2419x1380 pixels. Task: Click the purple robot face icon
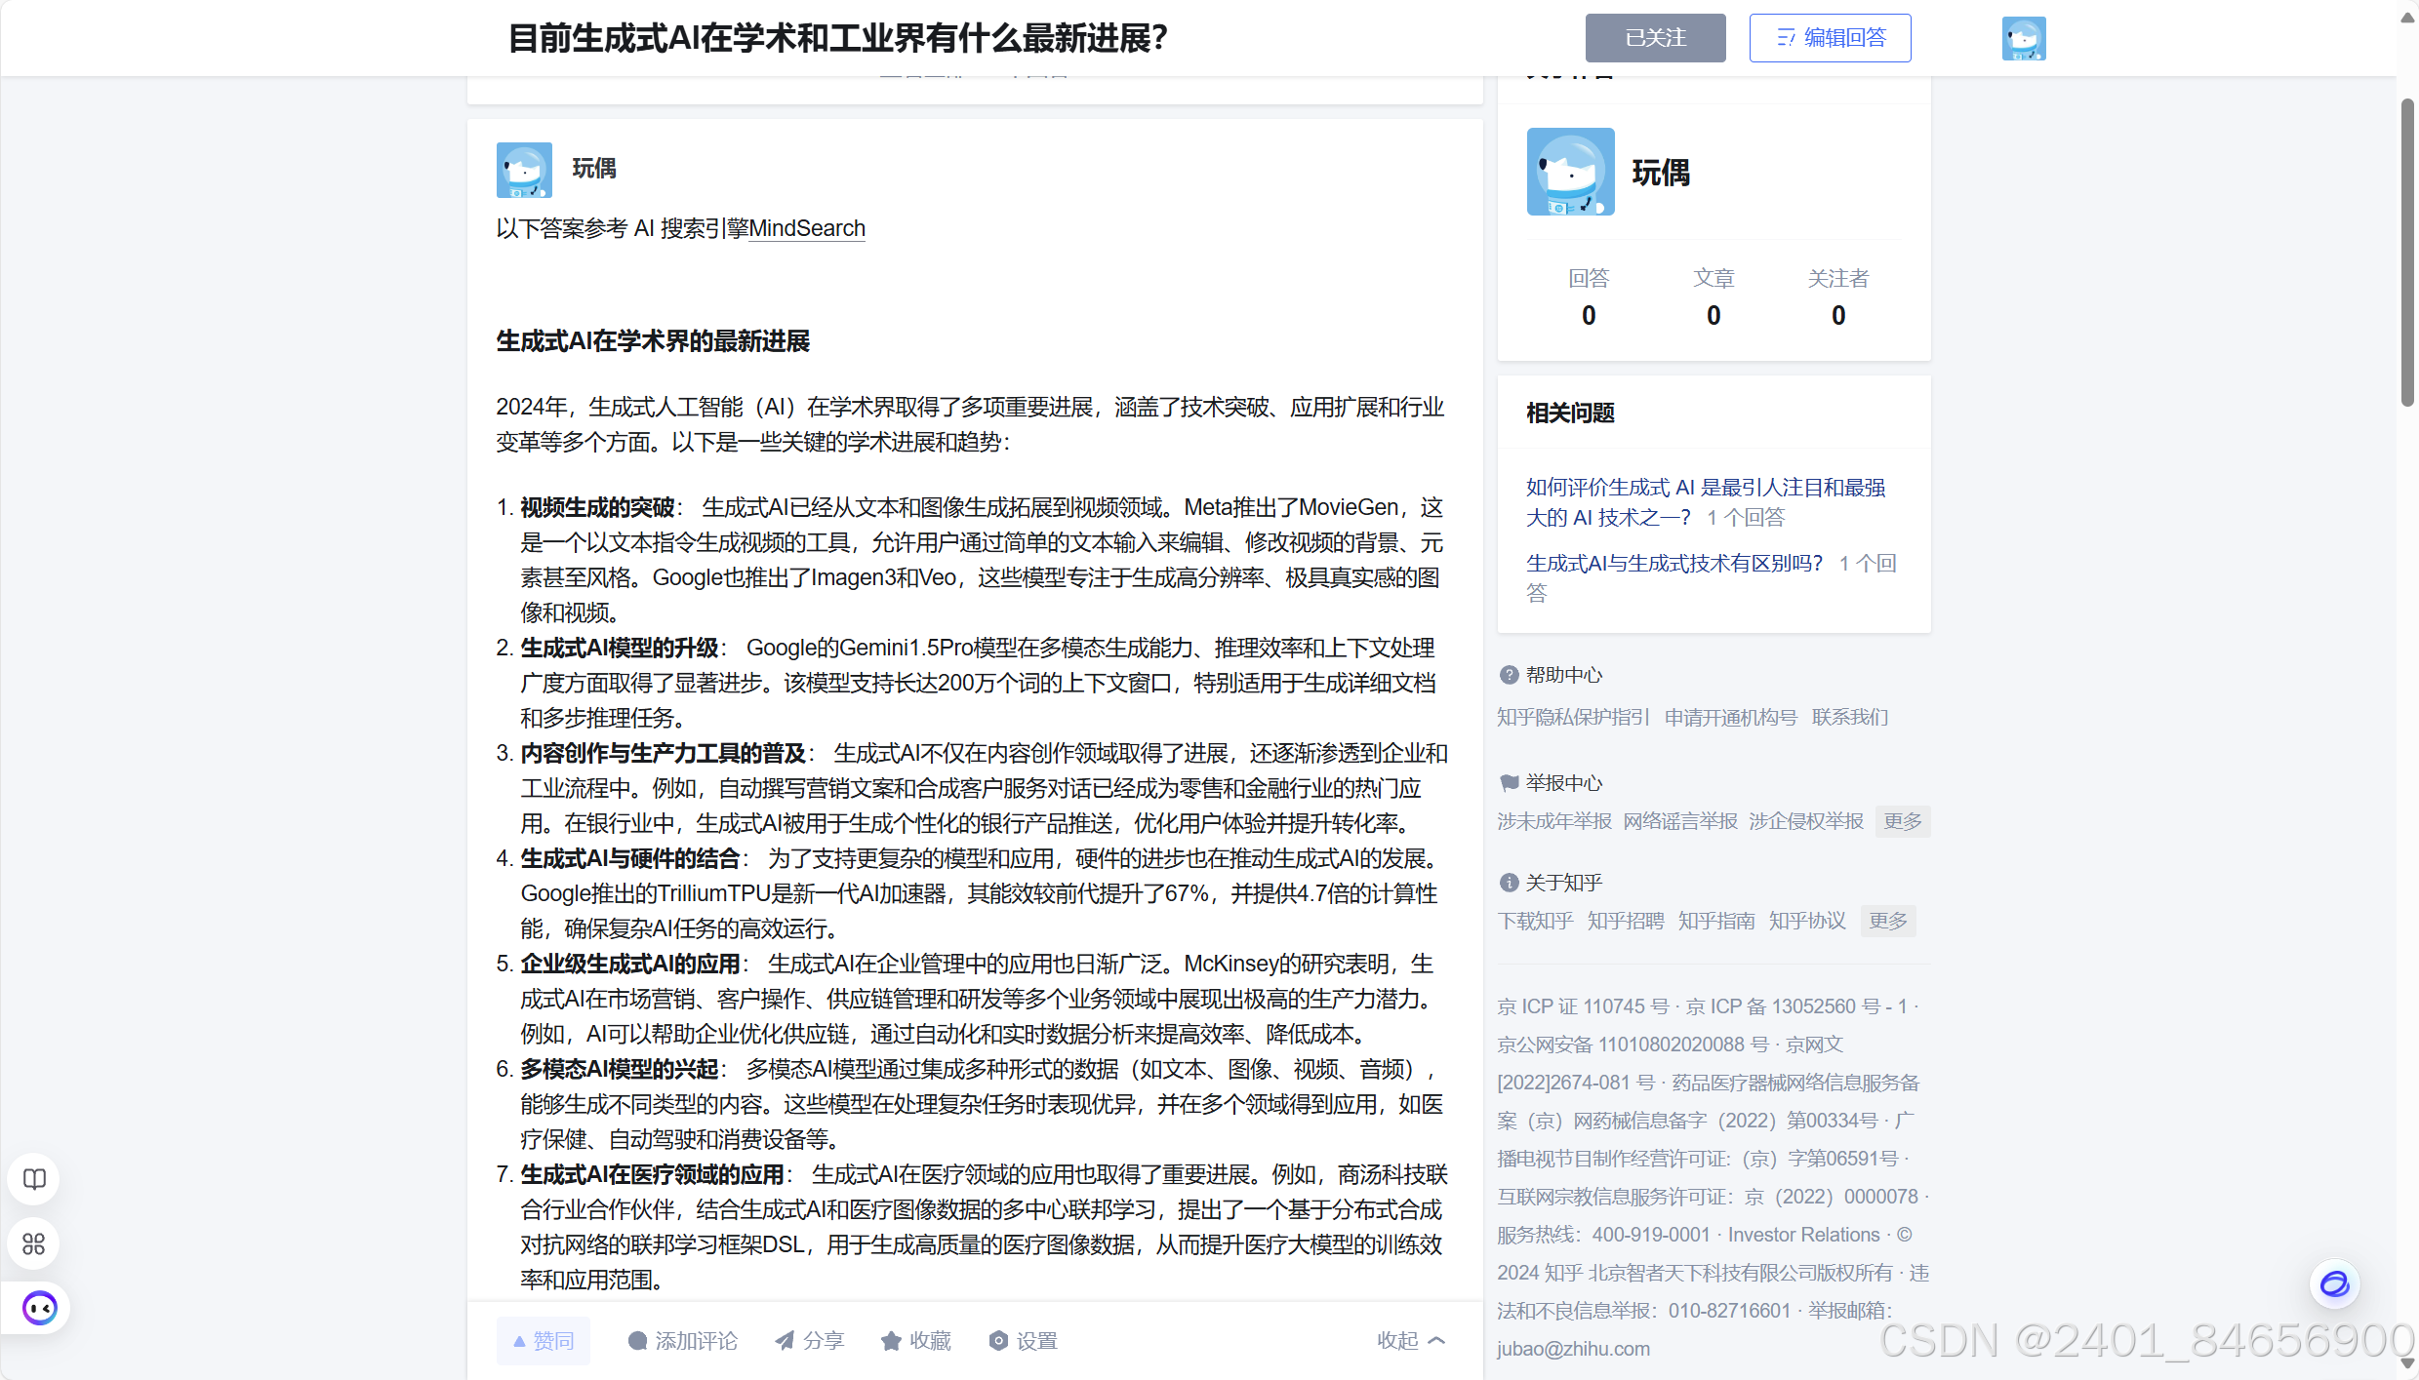40,1308
